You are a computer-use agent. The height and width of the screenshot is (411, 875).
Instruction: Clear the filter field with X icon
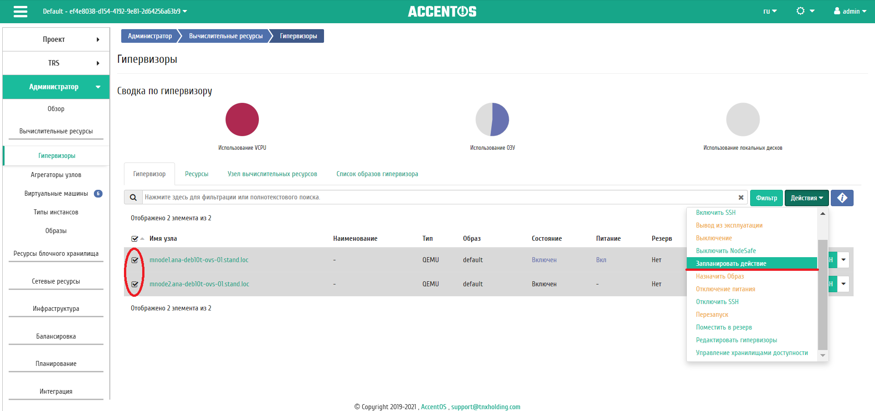741,198
